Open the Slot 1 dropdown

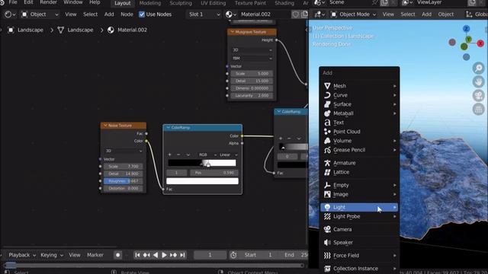click(204, 14)
